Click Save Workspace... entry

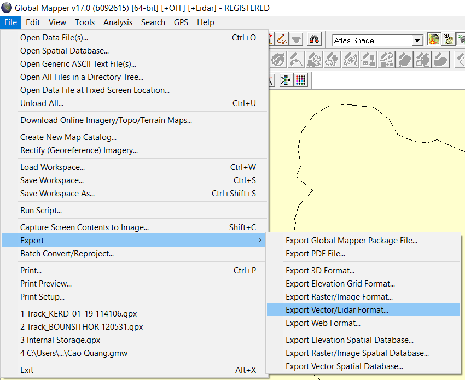(135, 180)
